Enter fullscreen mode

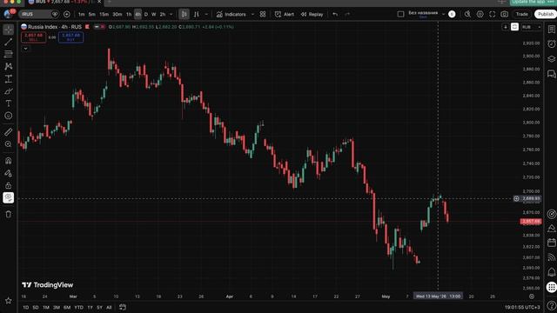click(493, 14)
